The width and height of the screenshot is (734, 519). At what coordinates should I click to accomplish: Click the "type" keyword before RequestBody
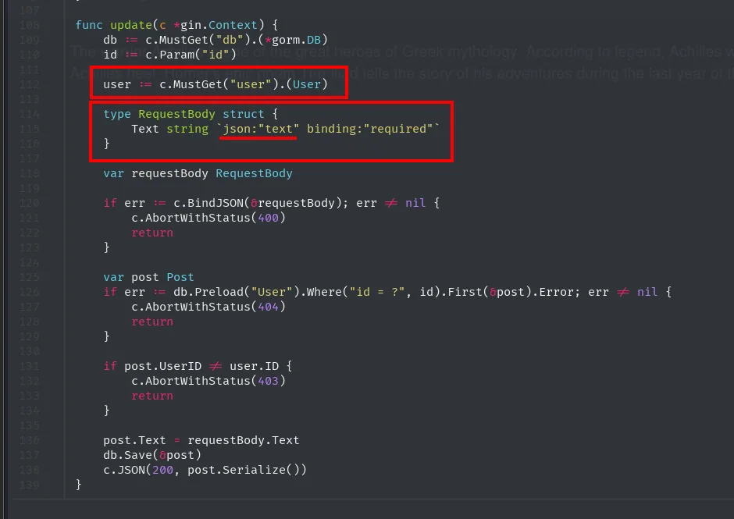tap(117, 114)
